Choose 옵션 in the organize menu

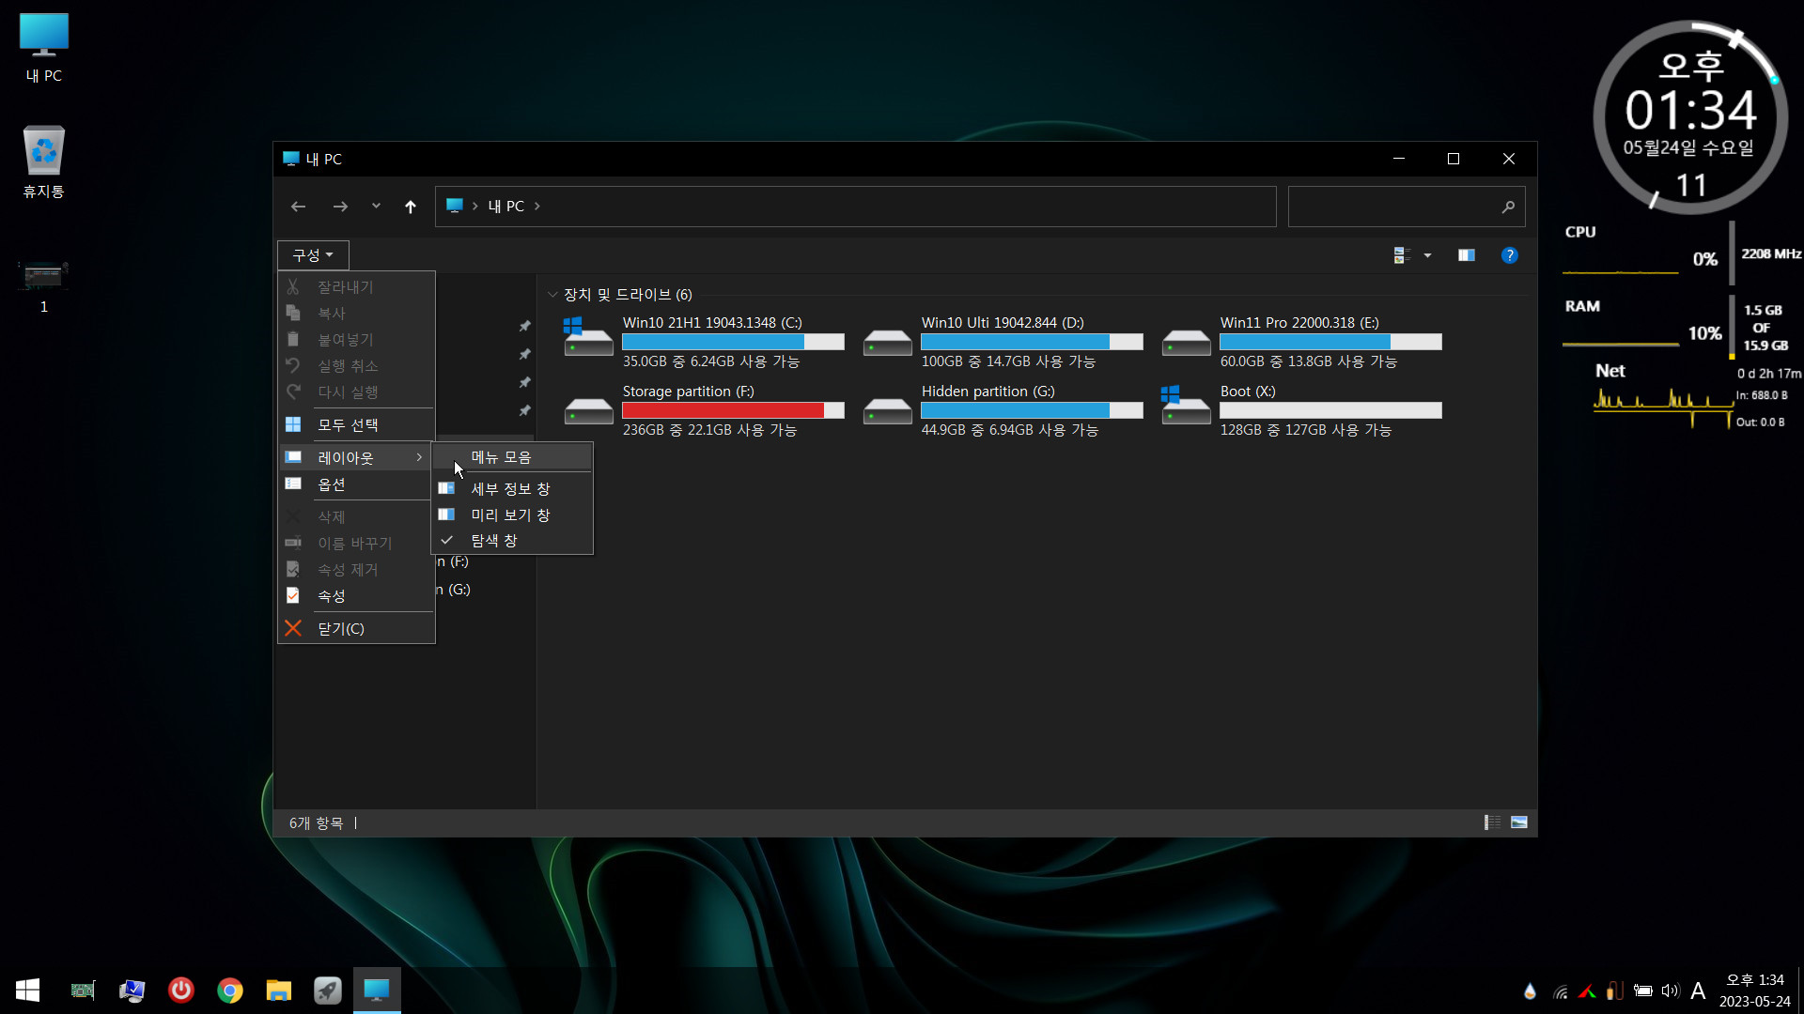click(x=356, y=484)
